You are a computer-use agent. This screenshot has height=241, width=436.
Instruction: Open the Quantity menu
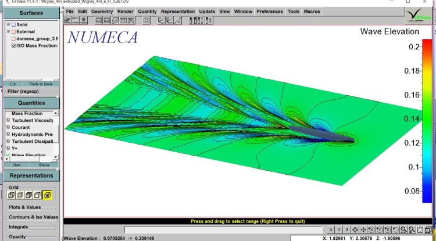pos(147,12)
